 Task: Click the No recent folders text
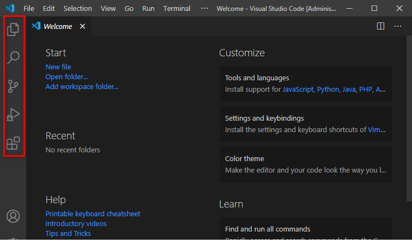(73, 150)
